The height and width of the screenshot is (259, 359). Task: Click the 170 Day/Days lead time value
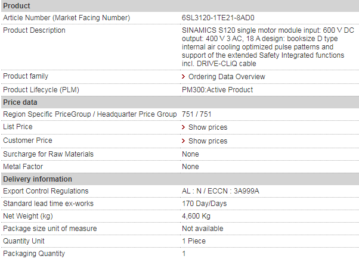pos(204,204)
